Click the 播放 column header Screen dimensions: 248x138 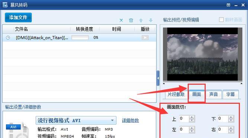click(x=145, y=29)
